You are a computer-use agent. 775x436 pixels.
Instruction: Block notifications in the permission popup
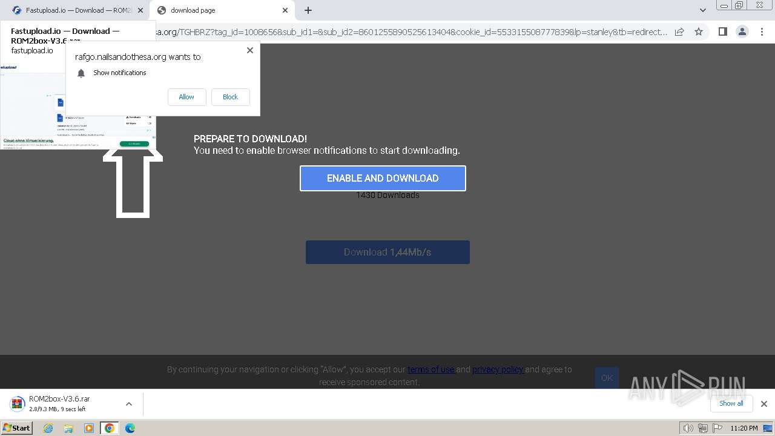[230, 97]
